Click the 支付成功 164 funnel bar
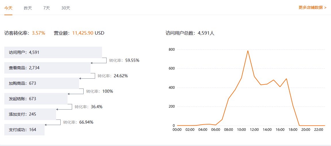This screenshot has height=146, width=331. pos(24,130)
